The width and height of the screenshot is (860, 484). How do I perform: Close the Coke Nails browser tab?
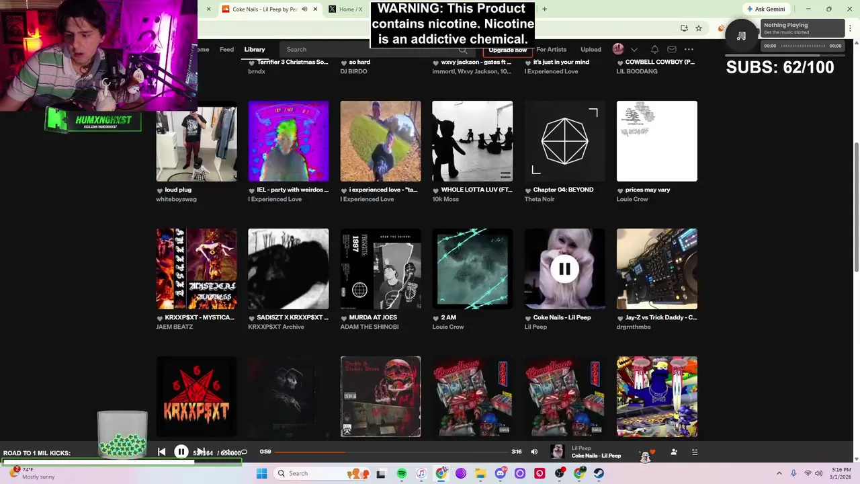tap(315, 9)
